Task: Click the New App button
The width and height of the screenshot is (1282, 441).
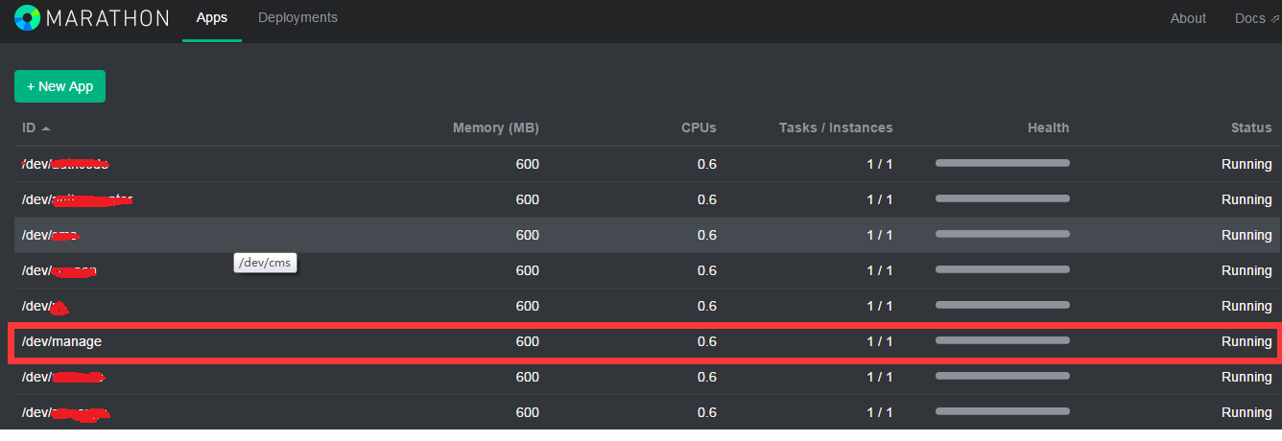Action: (59, 86)
